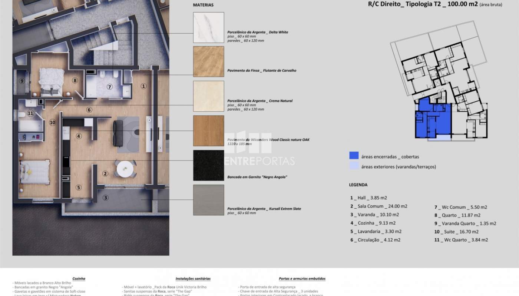Click the circled number 1 Hall marker
Screen dimensions: 519x296
(x=144, y=86)
